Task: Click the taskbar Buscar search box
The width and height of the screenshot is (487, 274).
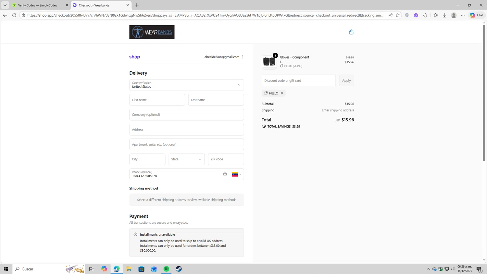Action: coord(49,269)
